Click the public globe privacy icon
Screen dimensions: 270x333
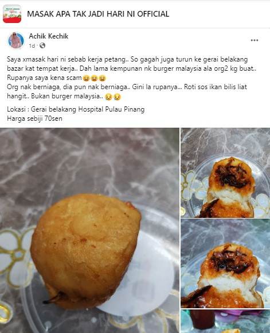[42, 45]
